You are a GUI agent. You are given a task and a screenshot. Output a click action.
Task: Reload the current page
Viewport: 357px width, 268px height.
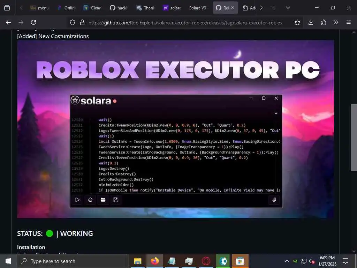pyautogui.click(x=33, y=22)
